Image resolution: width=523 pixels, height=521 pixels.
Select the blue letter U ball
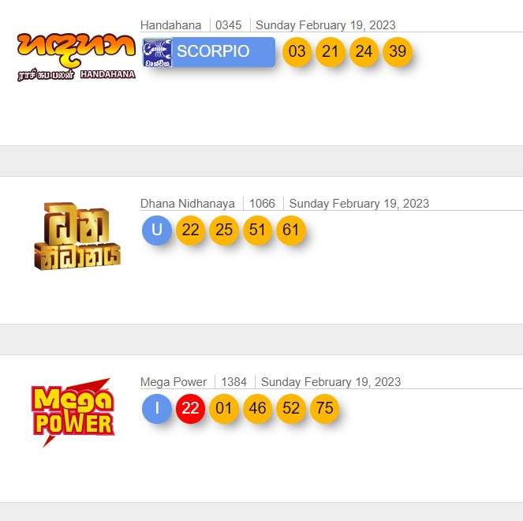[x=157, y=230]
